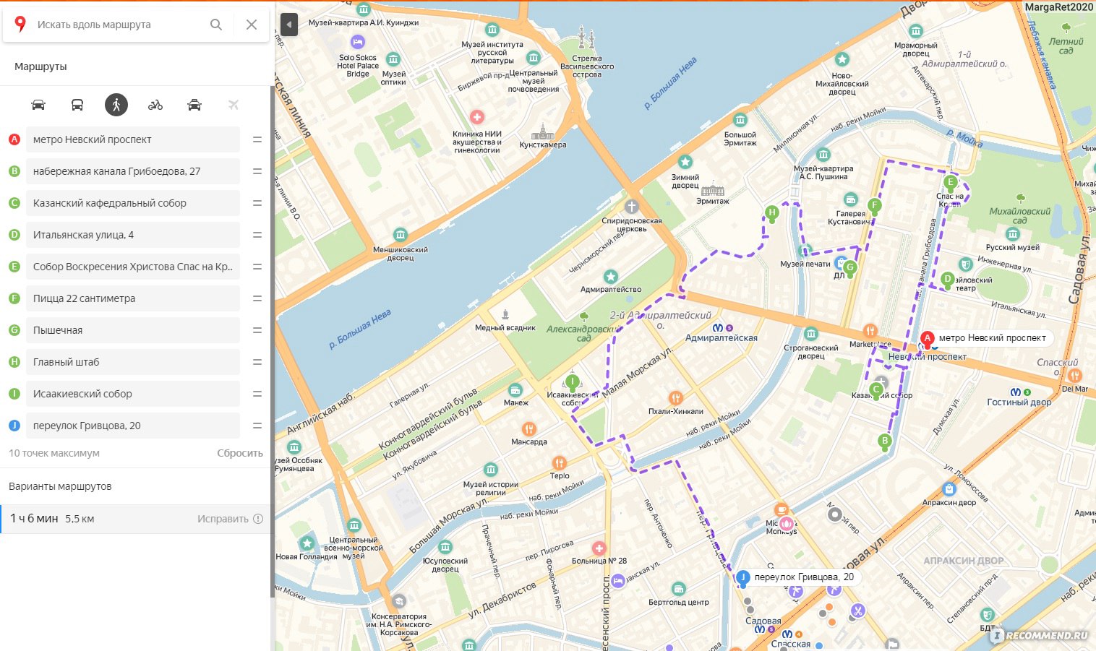Click green route marker D near Михайловский театр

coord(948,280)
